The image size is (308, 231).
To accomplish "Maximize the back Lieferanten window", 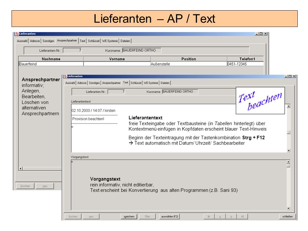I will [261, 34].
